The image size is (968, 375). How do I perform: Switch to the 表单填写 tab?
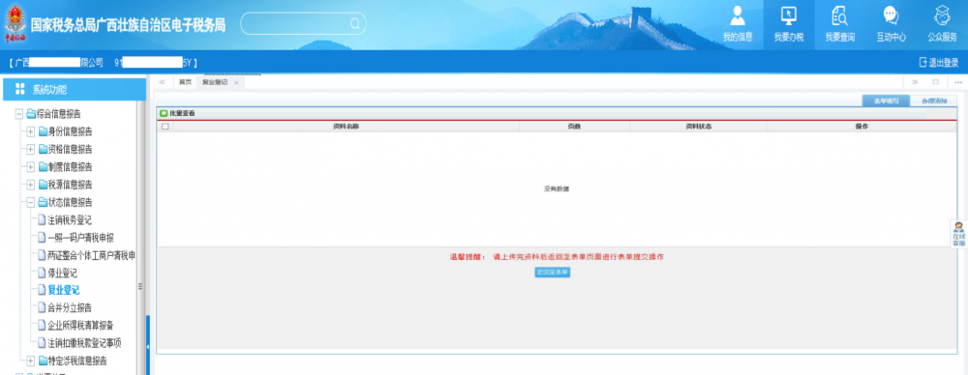tap(886, 101)
